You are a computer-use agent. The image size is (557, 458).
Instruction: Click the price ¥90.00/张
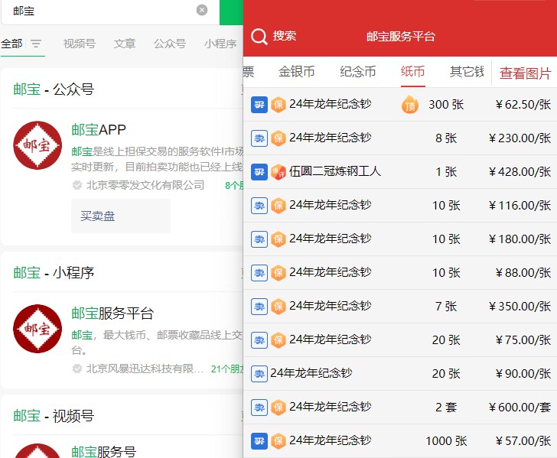click(x=523, y=374)
